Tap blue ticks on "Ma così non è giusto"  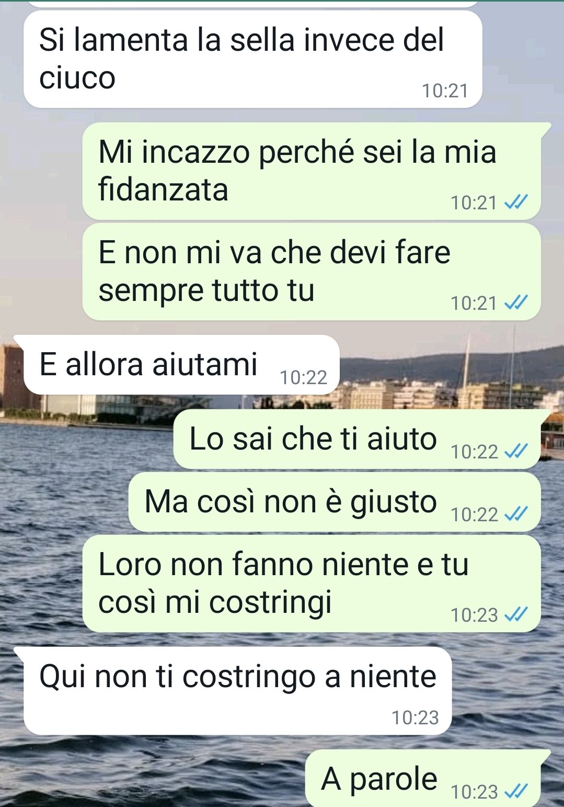point(516,513)
